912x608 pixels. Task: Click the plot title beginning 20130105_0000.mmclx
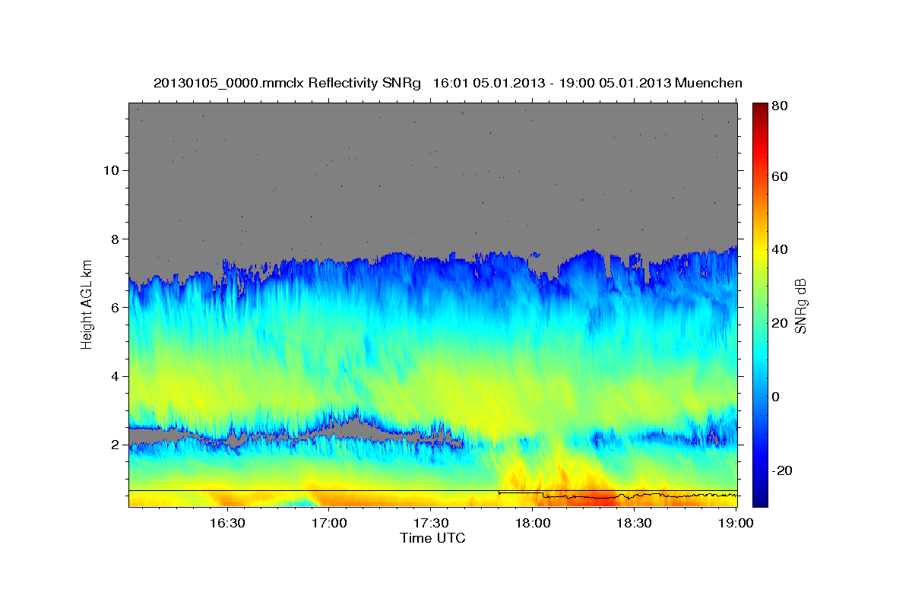pyautogui.click(x=448, y=83)
